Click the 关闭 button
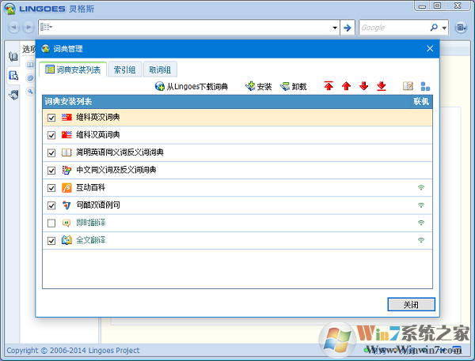Viewport: 475px width, 361px height. click(x=411, y=304)
